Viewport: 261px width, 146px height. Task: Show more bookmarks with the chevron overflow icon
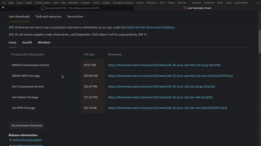pyautogui.click(x=258, y=3)
